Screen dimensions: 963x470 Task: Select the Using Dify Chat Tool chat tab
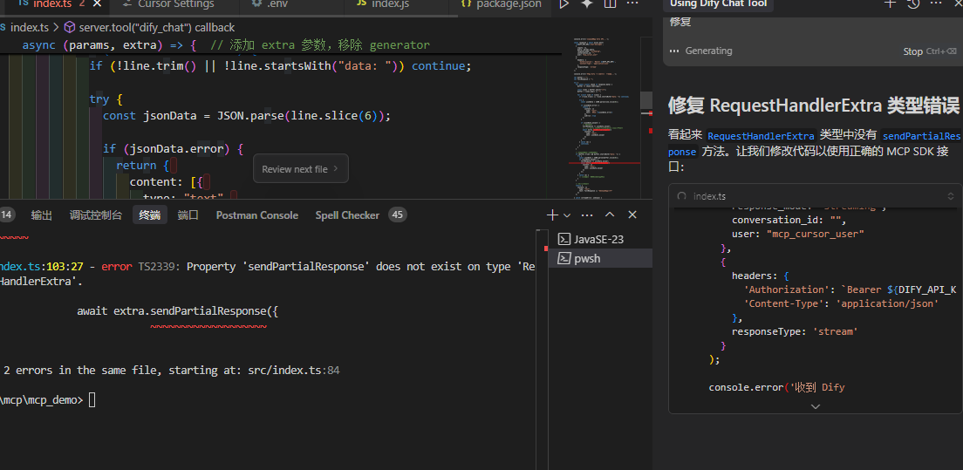(x=718, y=4)
